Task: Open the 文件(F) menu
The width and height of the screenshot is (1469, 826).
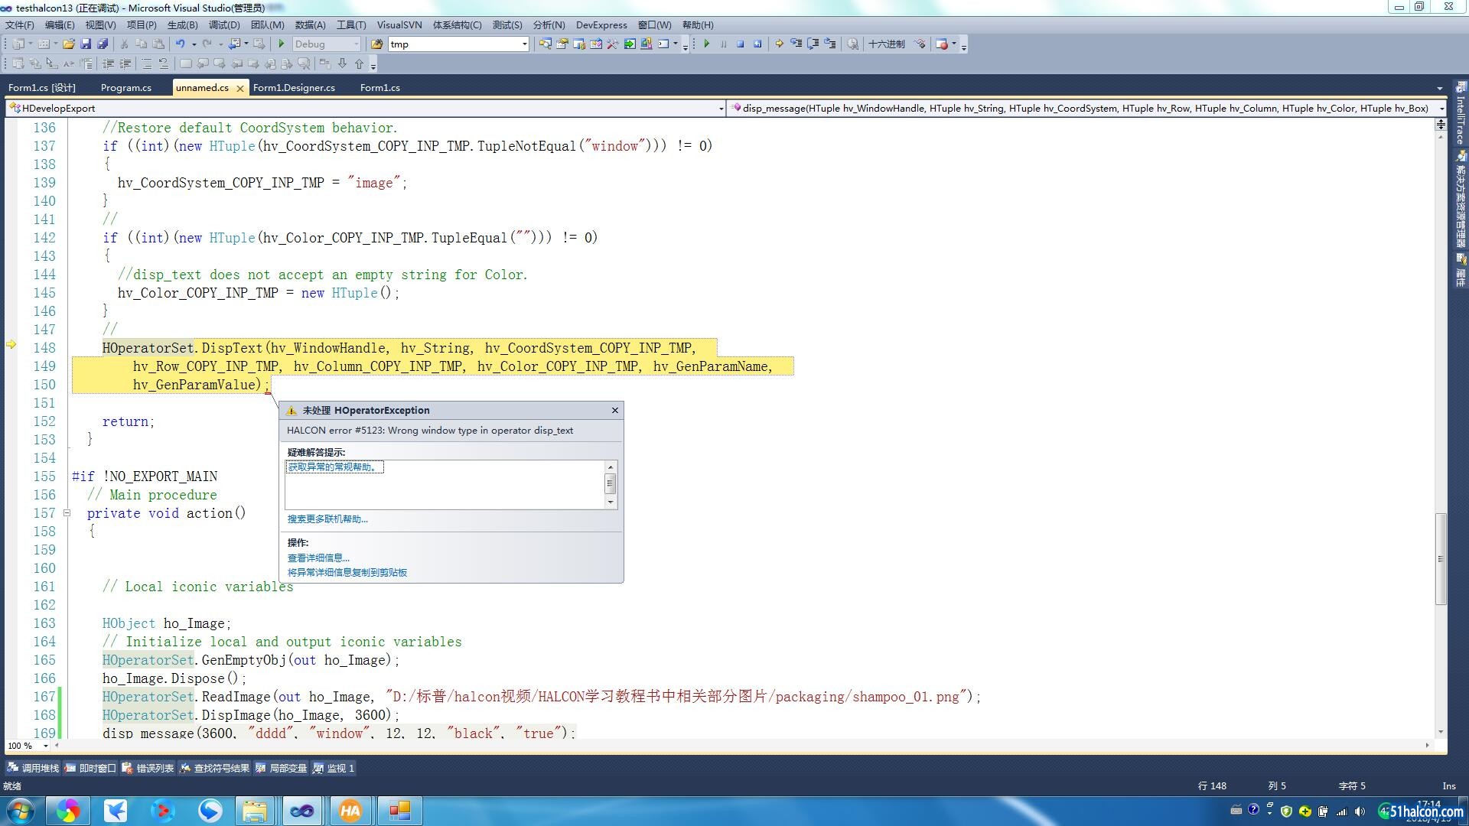Action: coord(20,25)
